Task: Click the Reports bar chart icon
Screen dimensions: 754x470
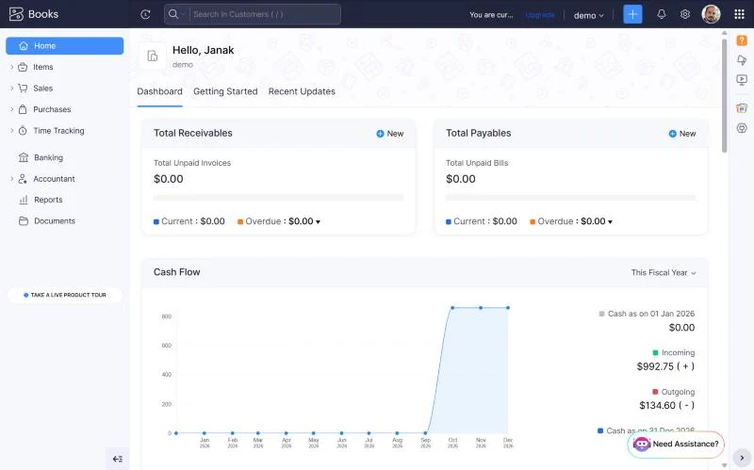Action: click(x=23, y=200)
